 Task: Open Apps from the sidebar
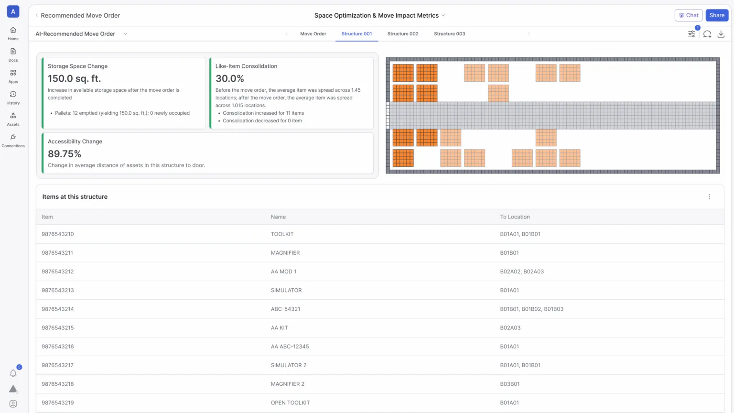pos(13,76)
